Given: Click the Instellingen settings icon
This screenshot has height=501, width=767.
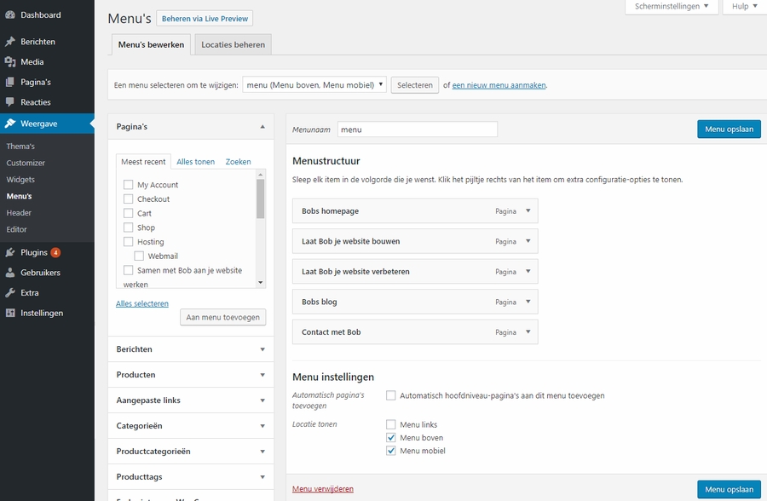Looking at the screenshot, I should click(x=10, y=314).
